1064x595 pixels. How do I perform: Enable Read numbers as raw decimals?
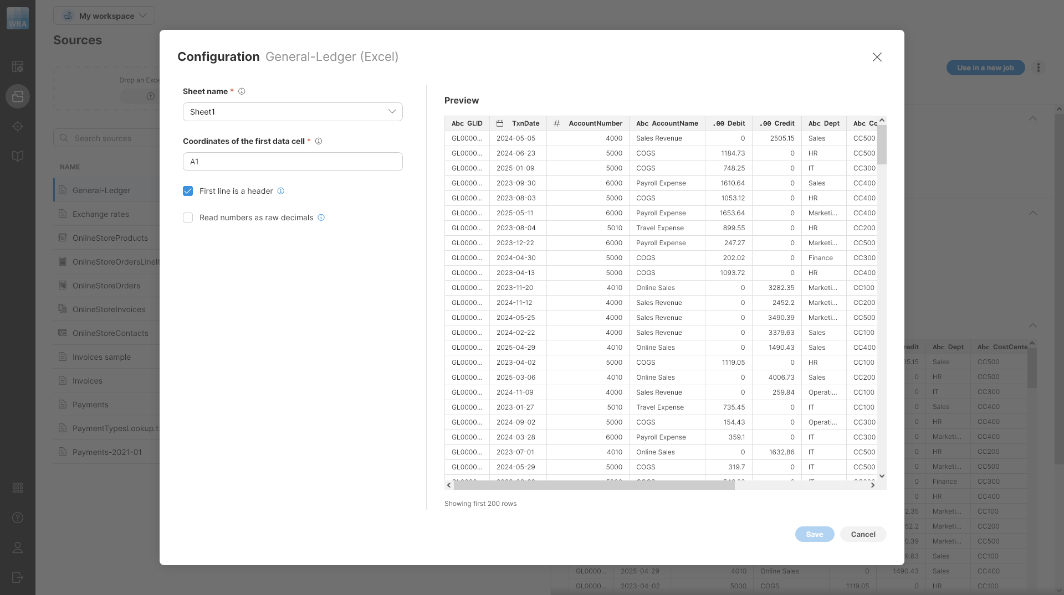tap(188, 218)
